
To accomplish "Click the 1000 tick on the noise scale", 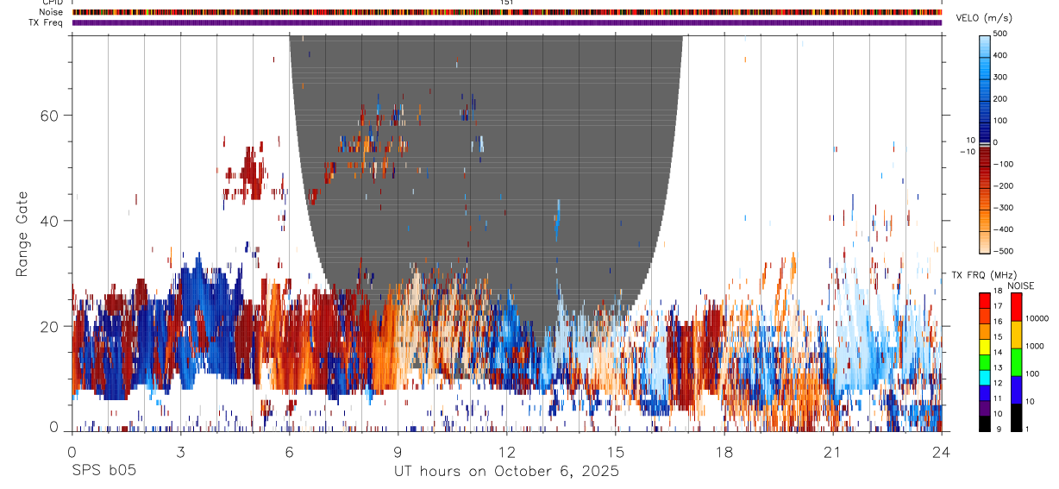I will tap(1034, 346).
